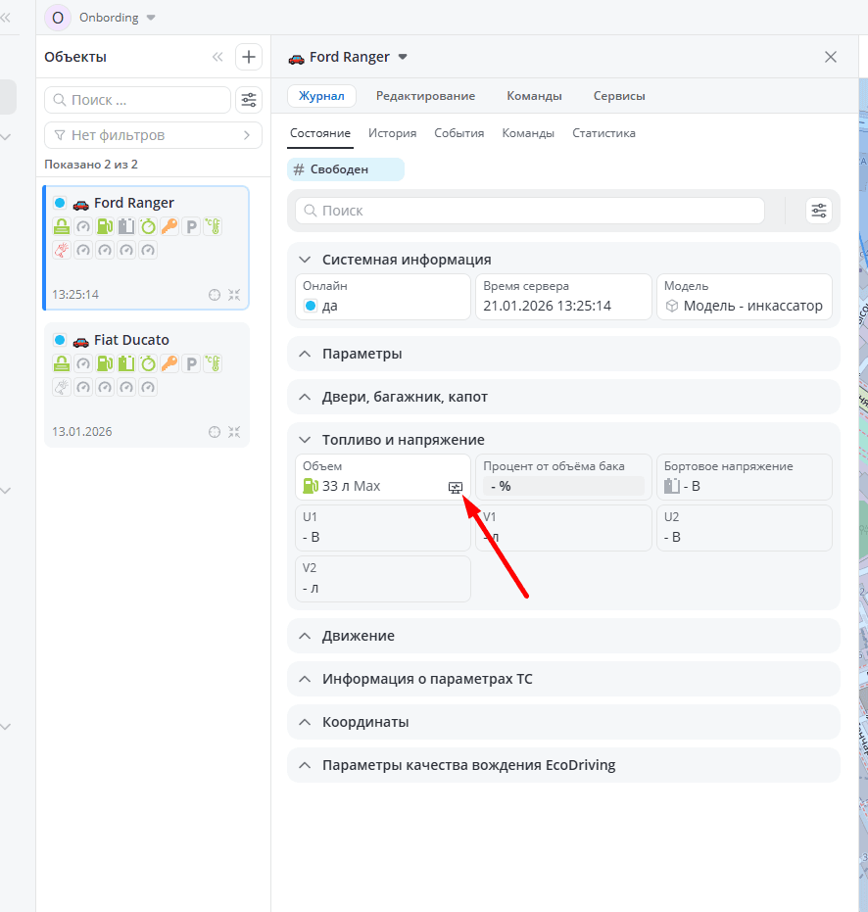Click the objects Поиск search field
Screen dimensions: 868x912
coord(138,100)
